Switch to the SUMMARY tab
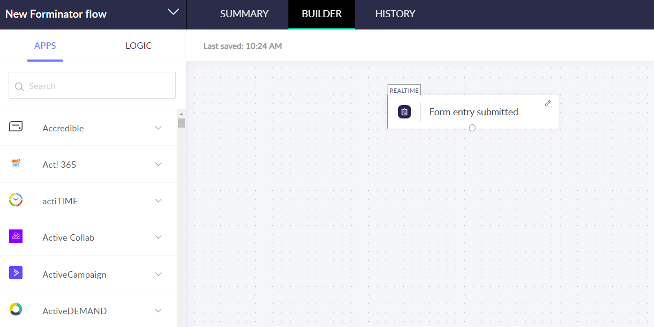 point(244,14)
